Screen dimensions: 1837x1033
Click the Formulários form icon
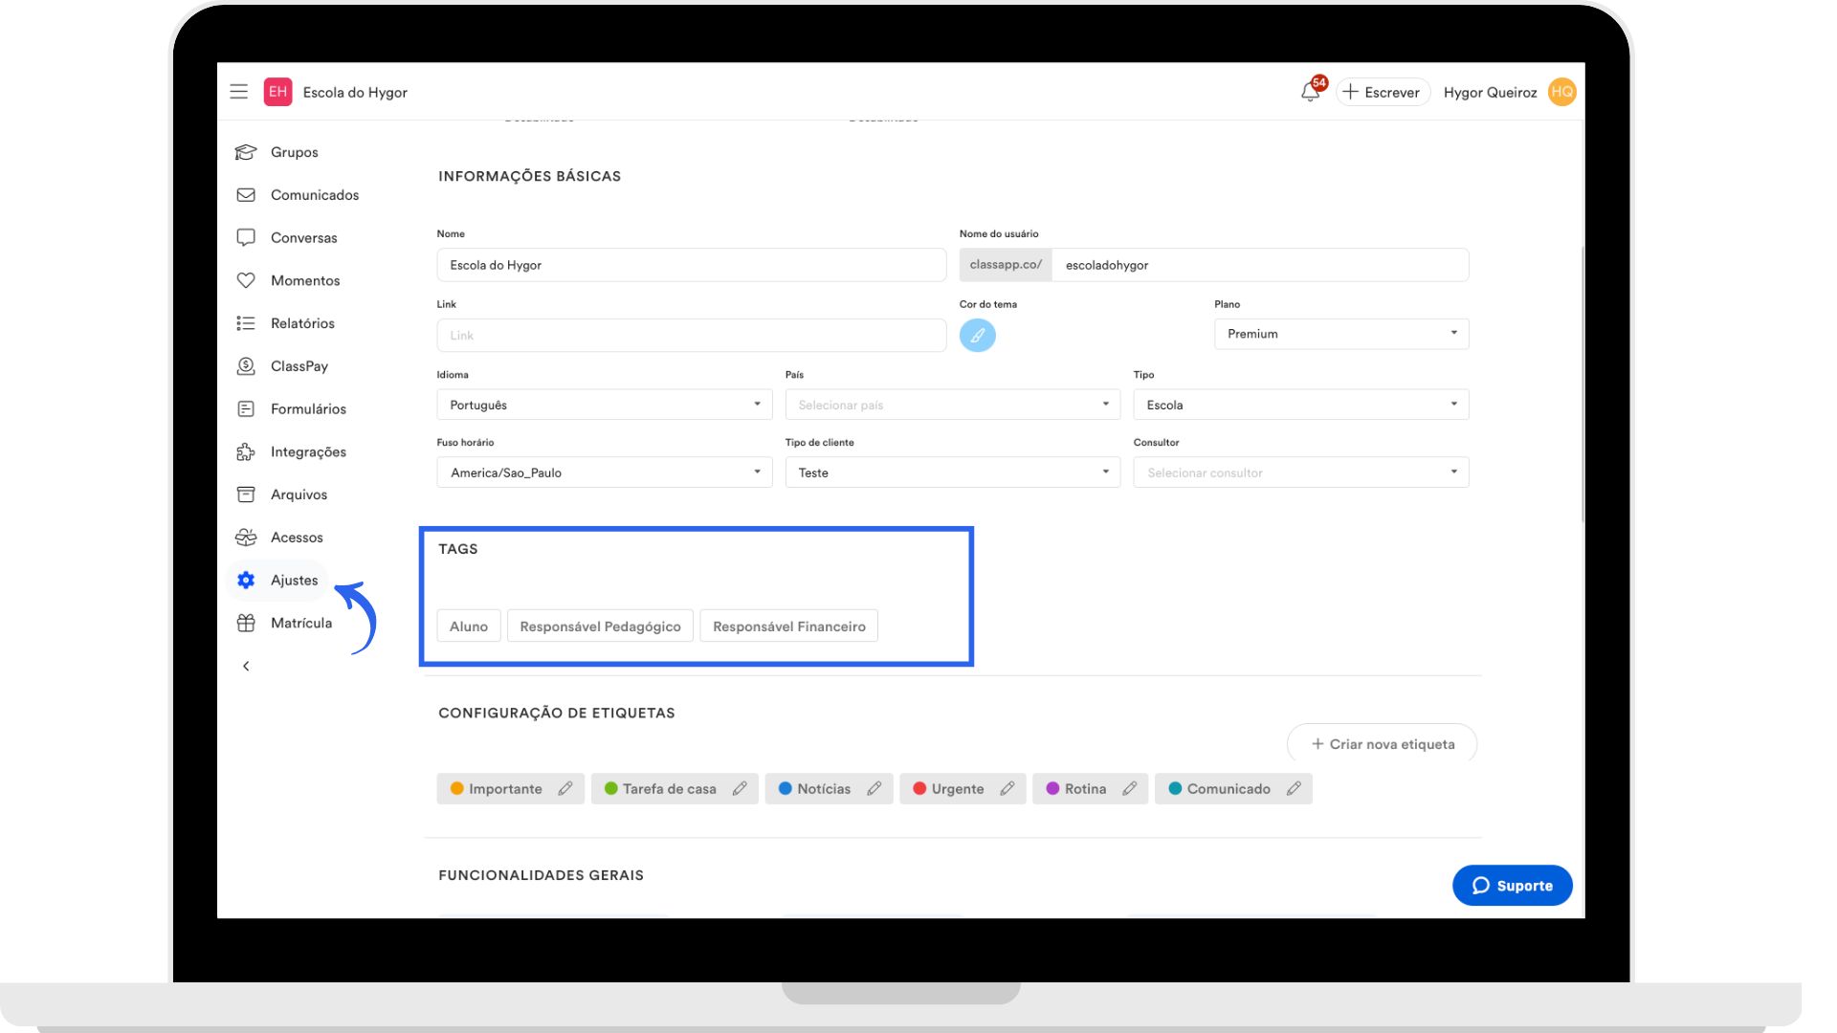coord(246,408)
